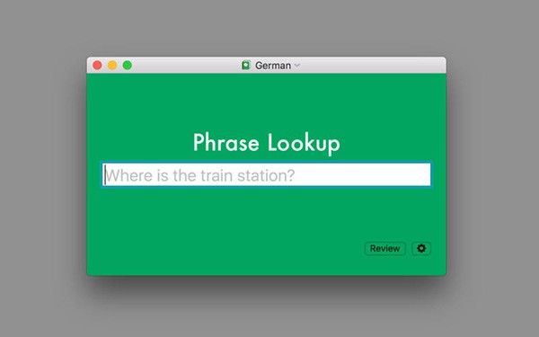Click the word Lookup in the heading
Image resolution: width=539 pixels, height=337 pixels.
[x=304, y=143]
